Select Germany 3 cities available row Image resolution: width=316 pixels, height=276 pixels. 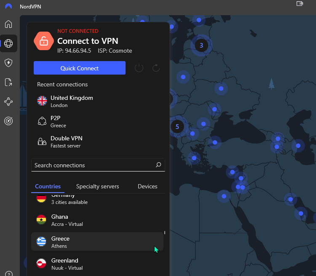(x=97, y=200)
